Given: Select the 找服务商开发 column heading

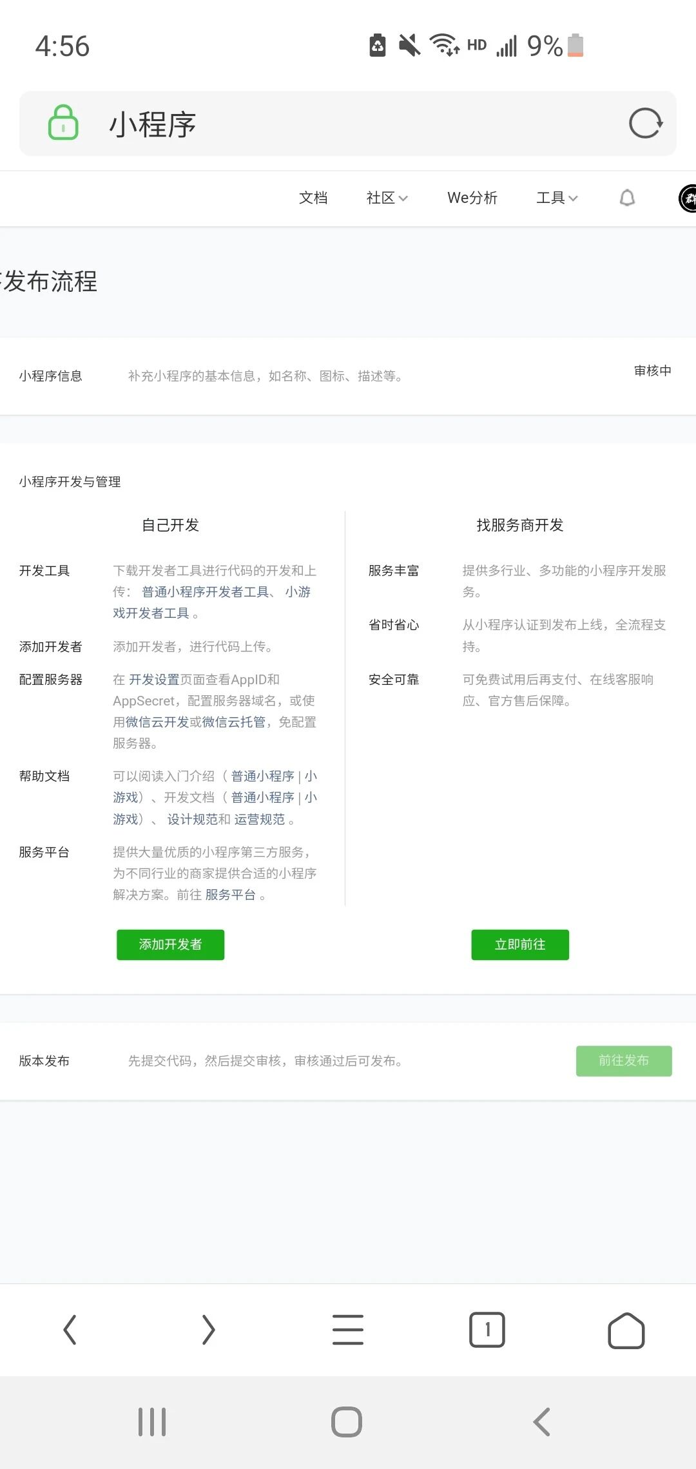Looking at the screenshot, I should coord(520,525).
